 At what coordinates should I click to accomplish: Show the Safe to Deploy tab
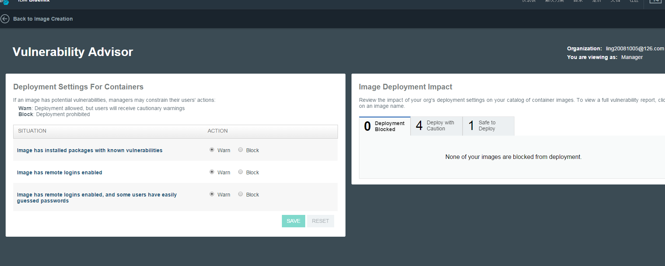tap(488, 126)
